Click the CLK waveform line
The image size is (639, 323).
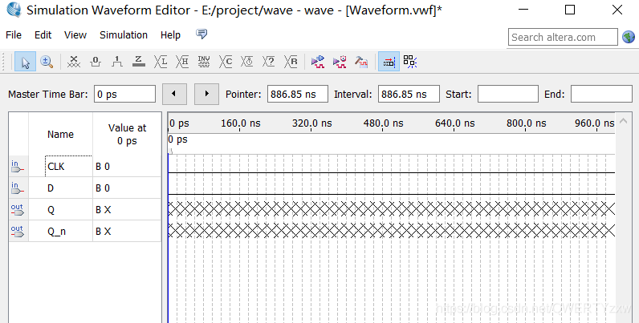click(391, 173)
